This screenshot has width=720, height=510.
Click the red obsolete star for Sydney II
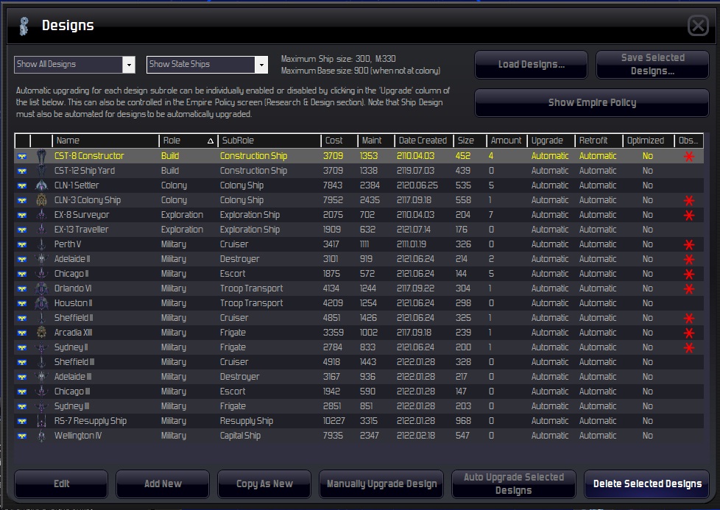[689, 347]
